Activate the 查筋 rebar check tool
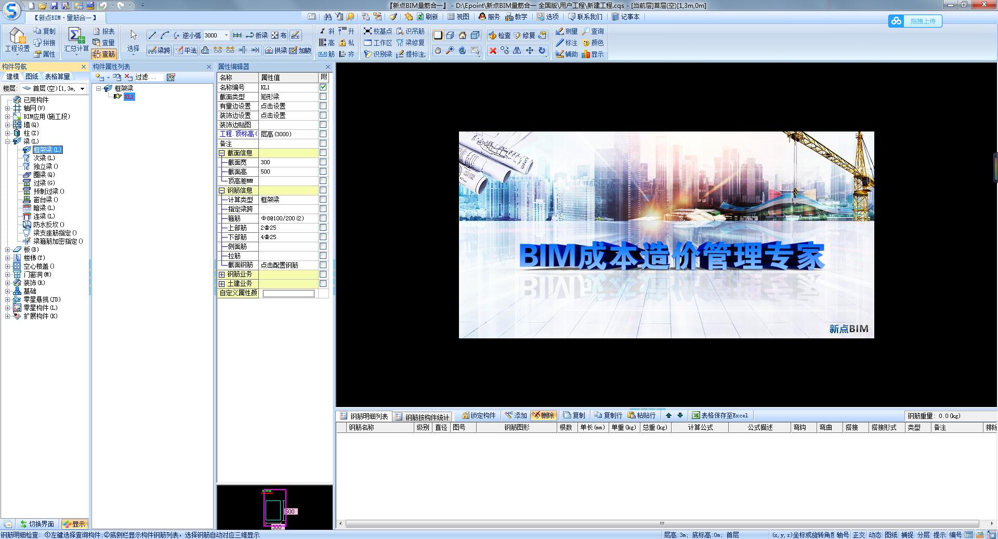Screen dimensions: 998x539 (x=103, y=54)
